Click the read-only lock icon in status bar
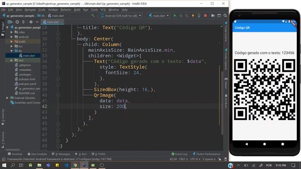 pos(220,159)
